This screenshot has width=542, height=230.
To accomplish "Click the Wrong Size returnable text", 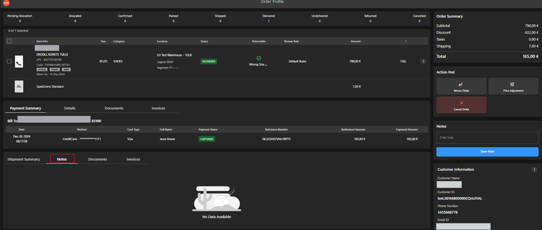I will point(258,64).
